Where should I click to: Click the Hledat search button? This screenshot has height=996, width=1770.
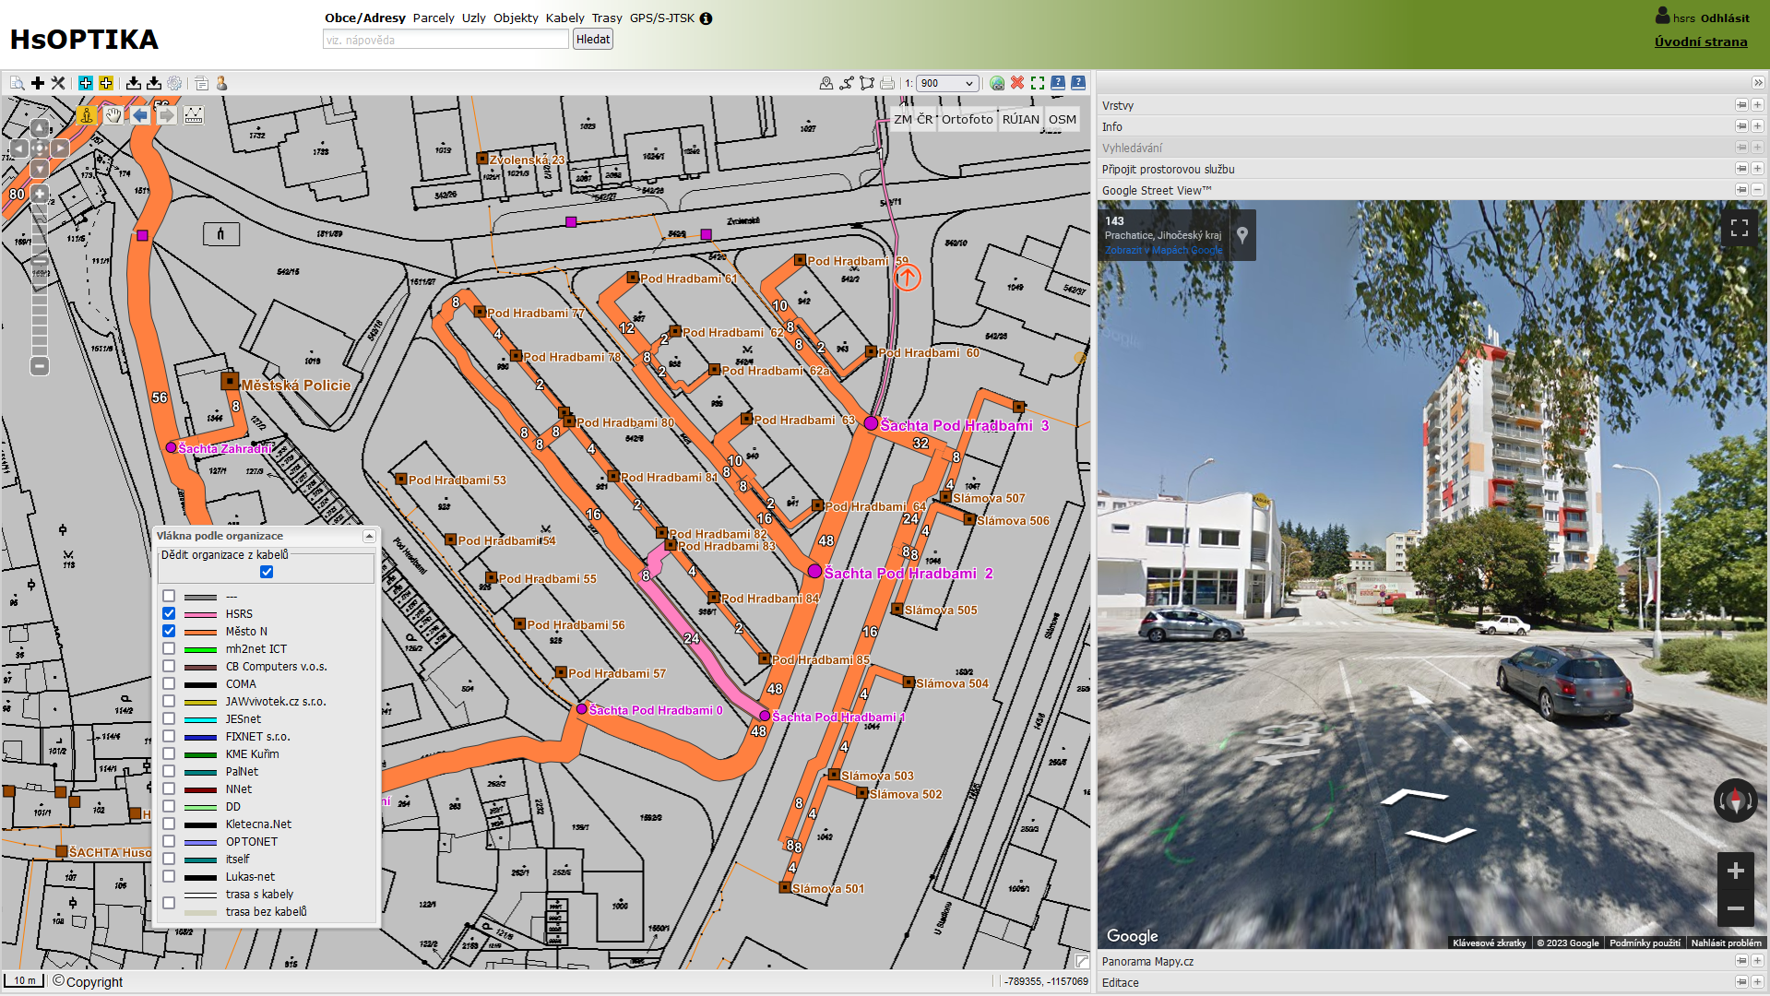click(x=592, y=39)
